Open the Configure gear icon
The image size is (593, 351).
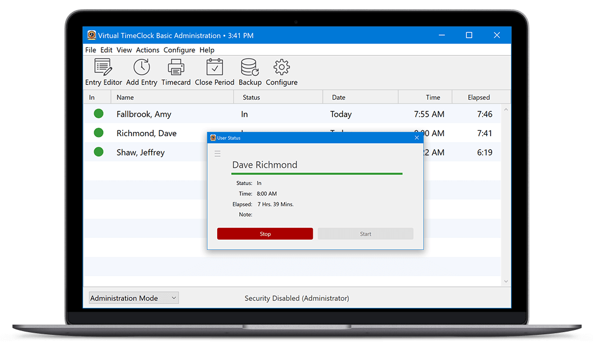(x=281, y=67)
